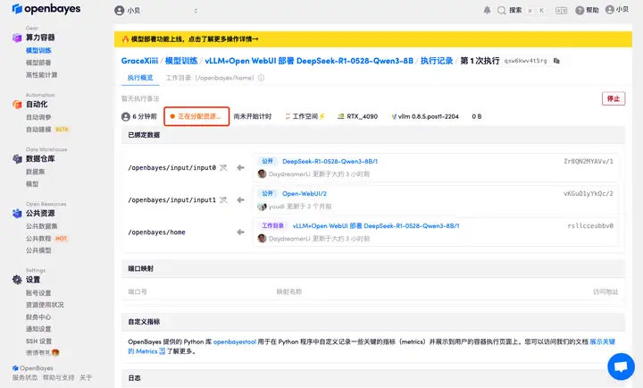This screenshot has height=388, width=643.
Task: Open the live chat bubble
Action: (621, 367)
